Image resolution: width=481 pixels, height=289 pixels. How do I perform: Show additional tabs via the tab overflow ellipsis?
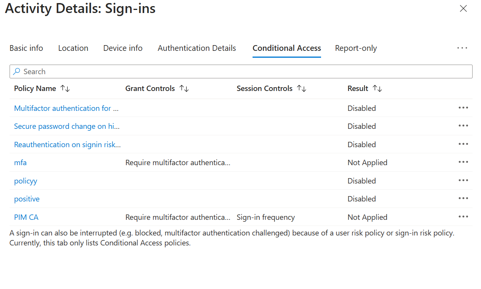(x=462, y=48)
